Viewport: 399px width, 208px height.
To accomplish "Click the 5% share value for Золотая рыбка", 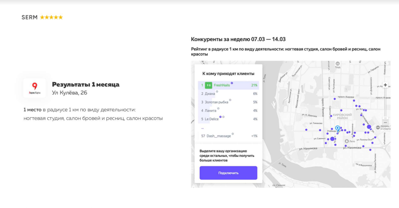I will pyautogui.click(x=255, y=102).
